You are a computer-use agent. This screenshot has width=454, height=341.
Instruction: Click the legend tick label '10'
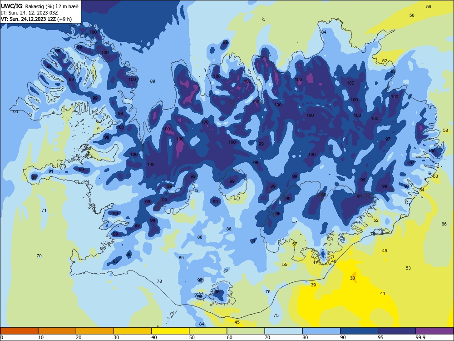click(x=41, y=337)
